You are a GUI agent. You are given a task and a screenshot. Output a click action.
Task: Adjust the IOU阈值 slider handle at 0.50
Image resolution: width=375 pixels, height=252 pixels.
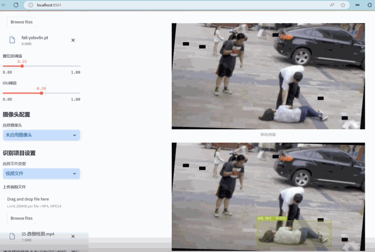coord(41,93)
